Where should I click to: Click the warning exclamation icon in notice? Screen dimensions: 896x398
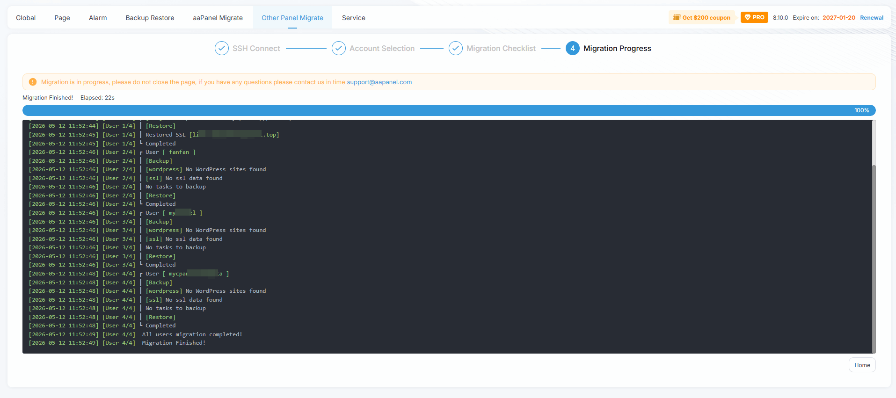[x=33, y=82]
